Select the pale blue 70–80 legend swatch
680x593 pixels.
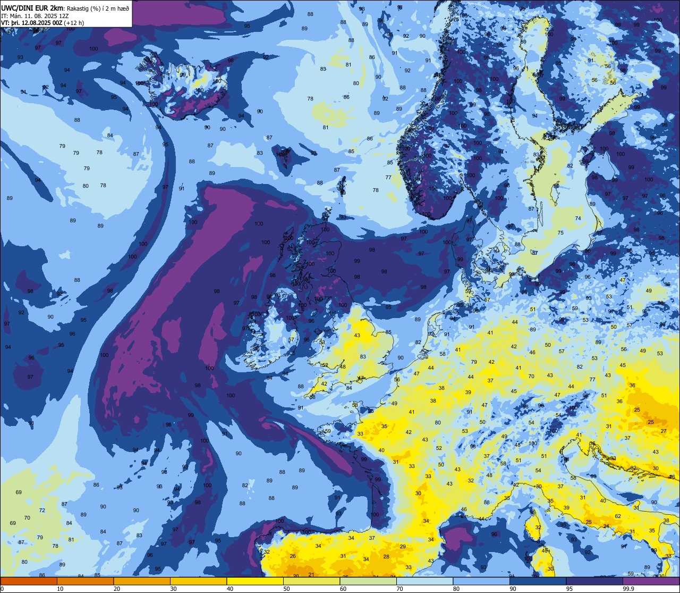point(424,581)
